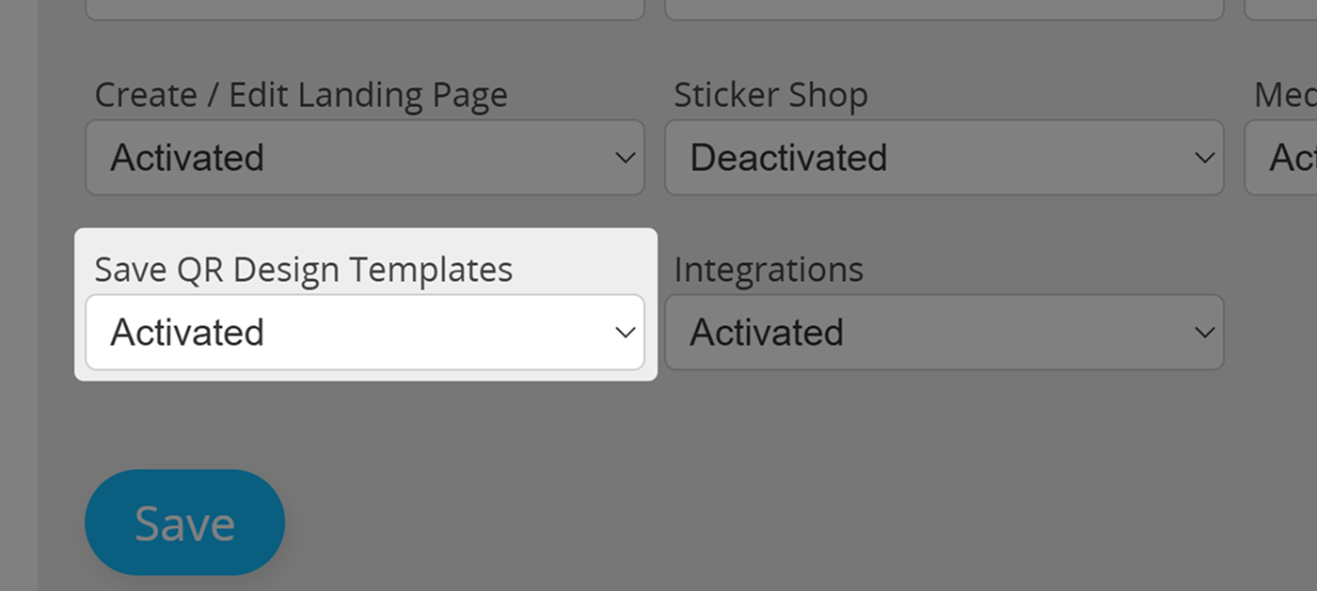Click the dropdown field at the top left

click(365, 8)
